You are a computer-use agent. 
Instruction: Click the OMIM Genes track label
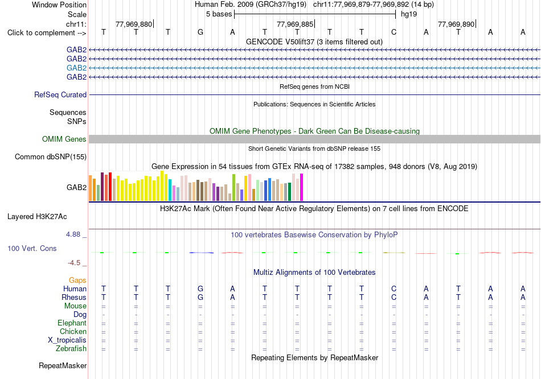pyautogui.click(x=64, y=139)
